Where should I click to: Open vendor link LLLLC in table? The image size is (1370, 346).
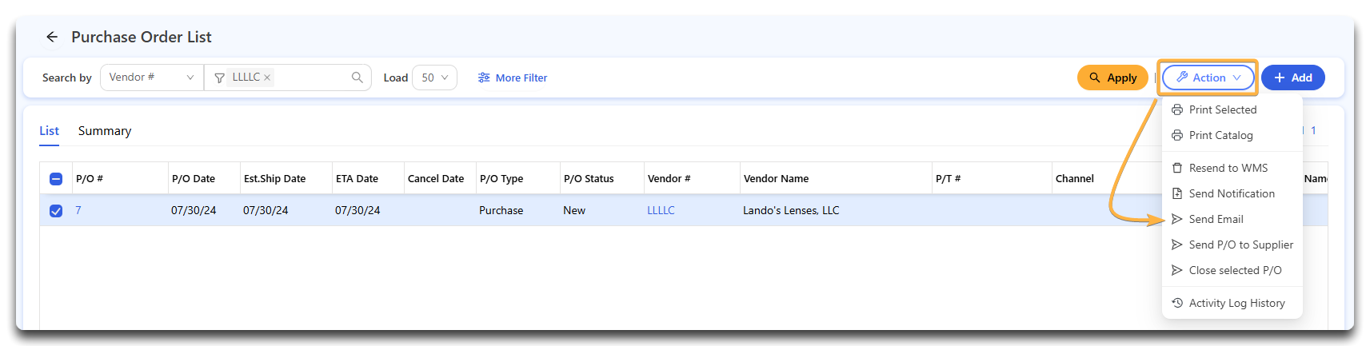click(661, 210)
